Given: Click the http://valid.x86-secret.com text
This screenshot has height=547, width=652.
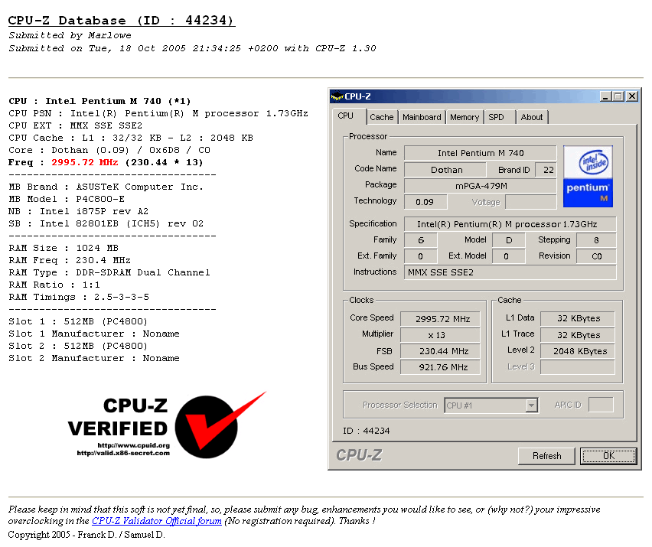Looking at the screenshot, I should point(123,453).
